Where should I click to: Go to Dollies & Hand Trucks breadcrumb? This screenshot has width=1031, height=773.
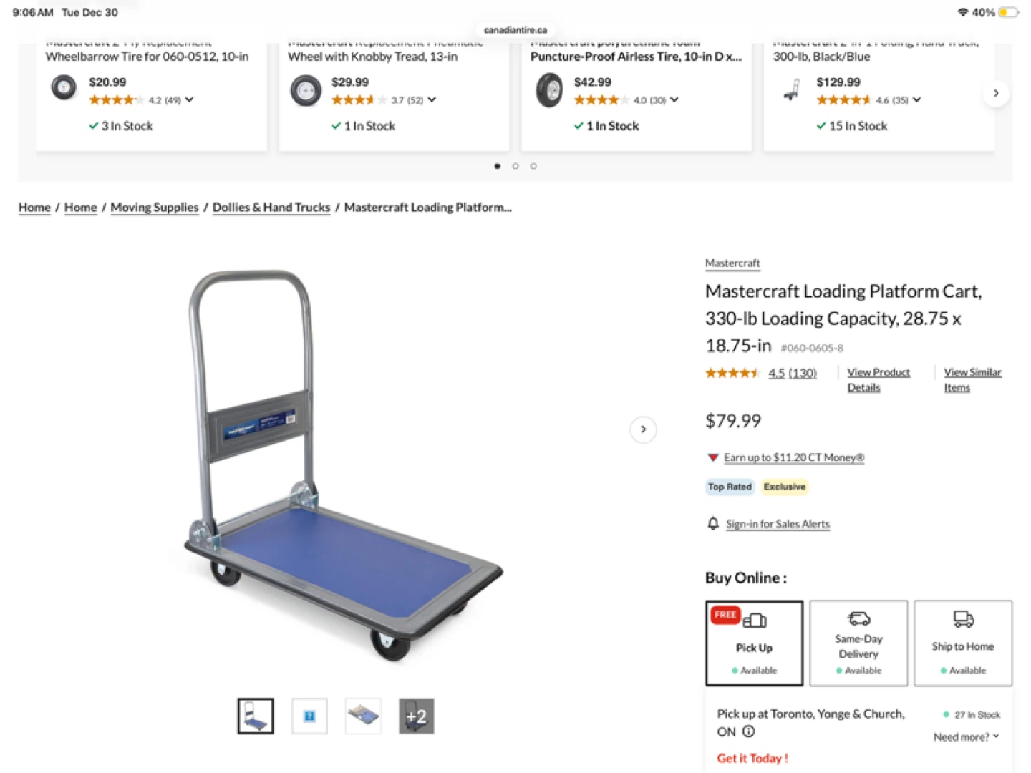pyautogui.click(x=271, y=208)
